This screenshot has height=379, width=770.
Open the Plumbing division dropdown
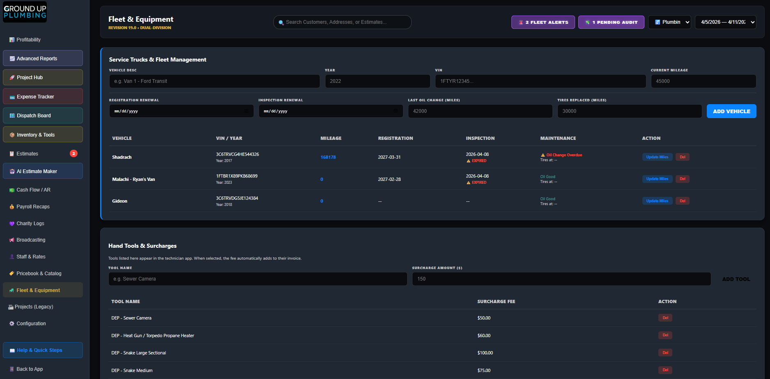pyautogui.click(x=669, y=22)
